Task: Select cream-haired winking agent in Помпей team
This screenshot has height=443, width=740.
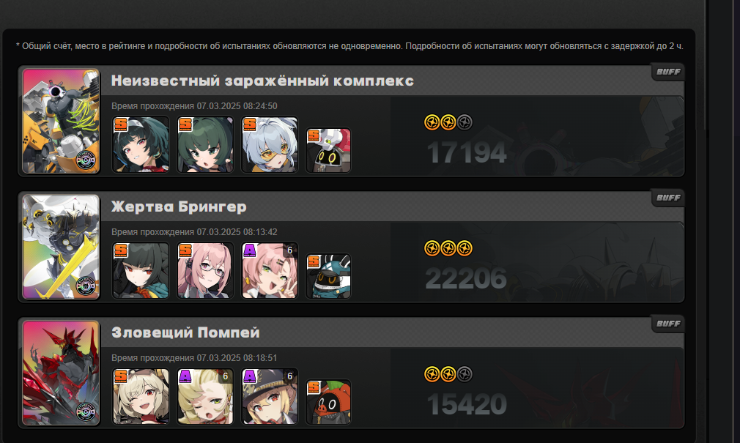Action: click(x=141, y=396)
